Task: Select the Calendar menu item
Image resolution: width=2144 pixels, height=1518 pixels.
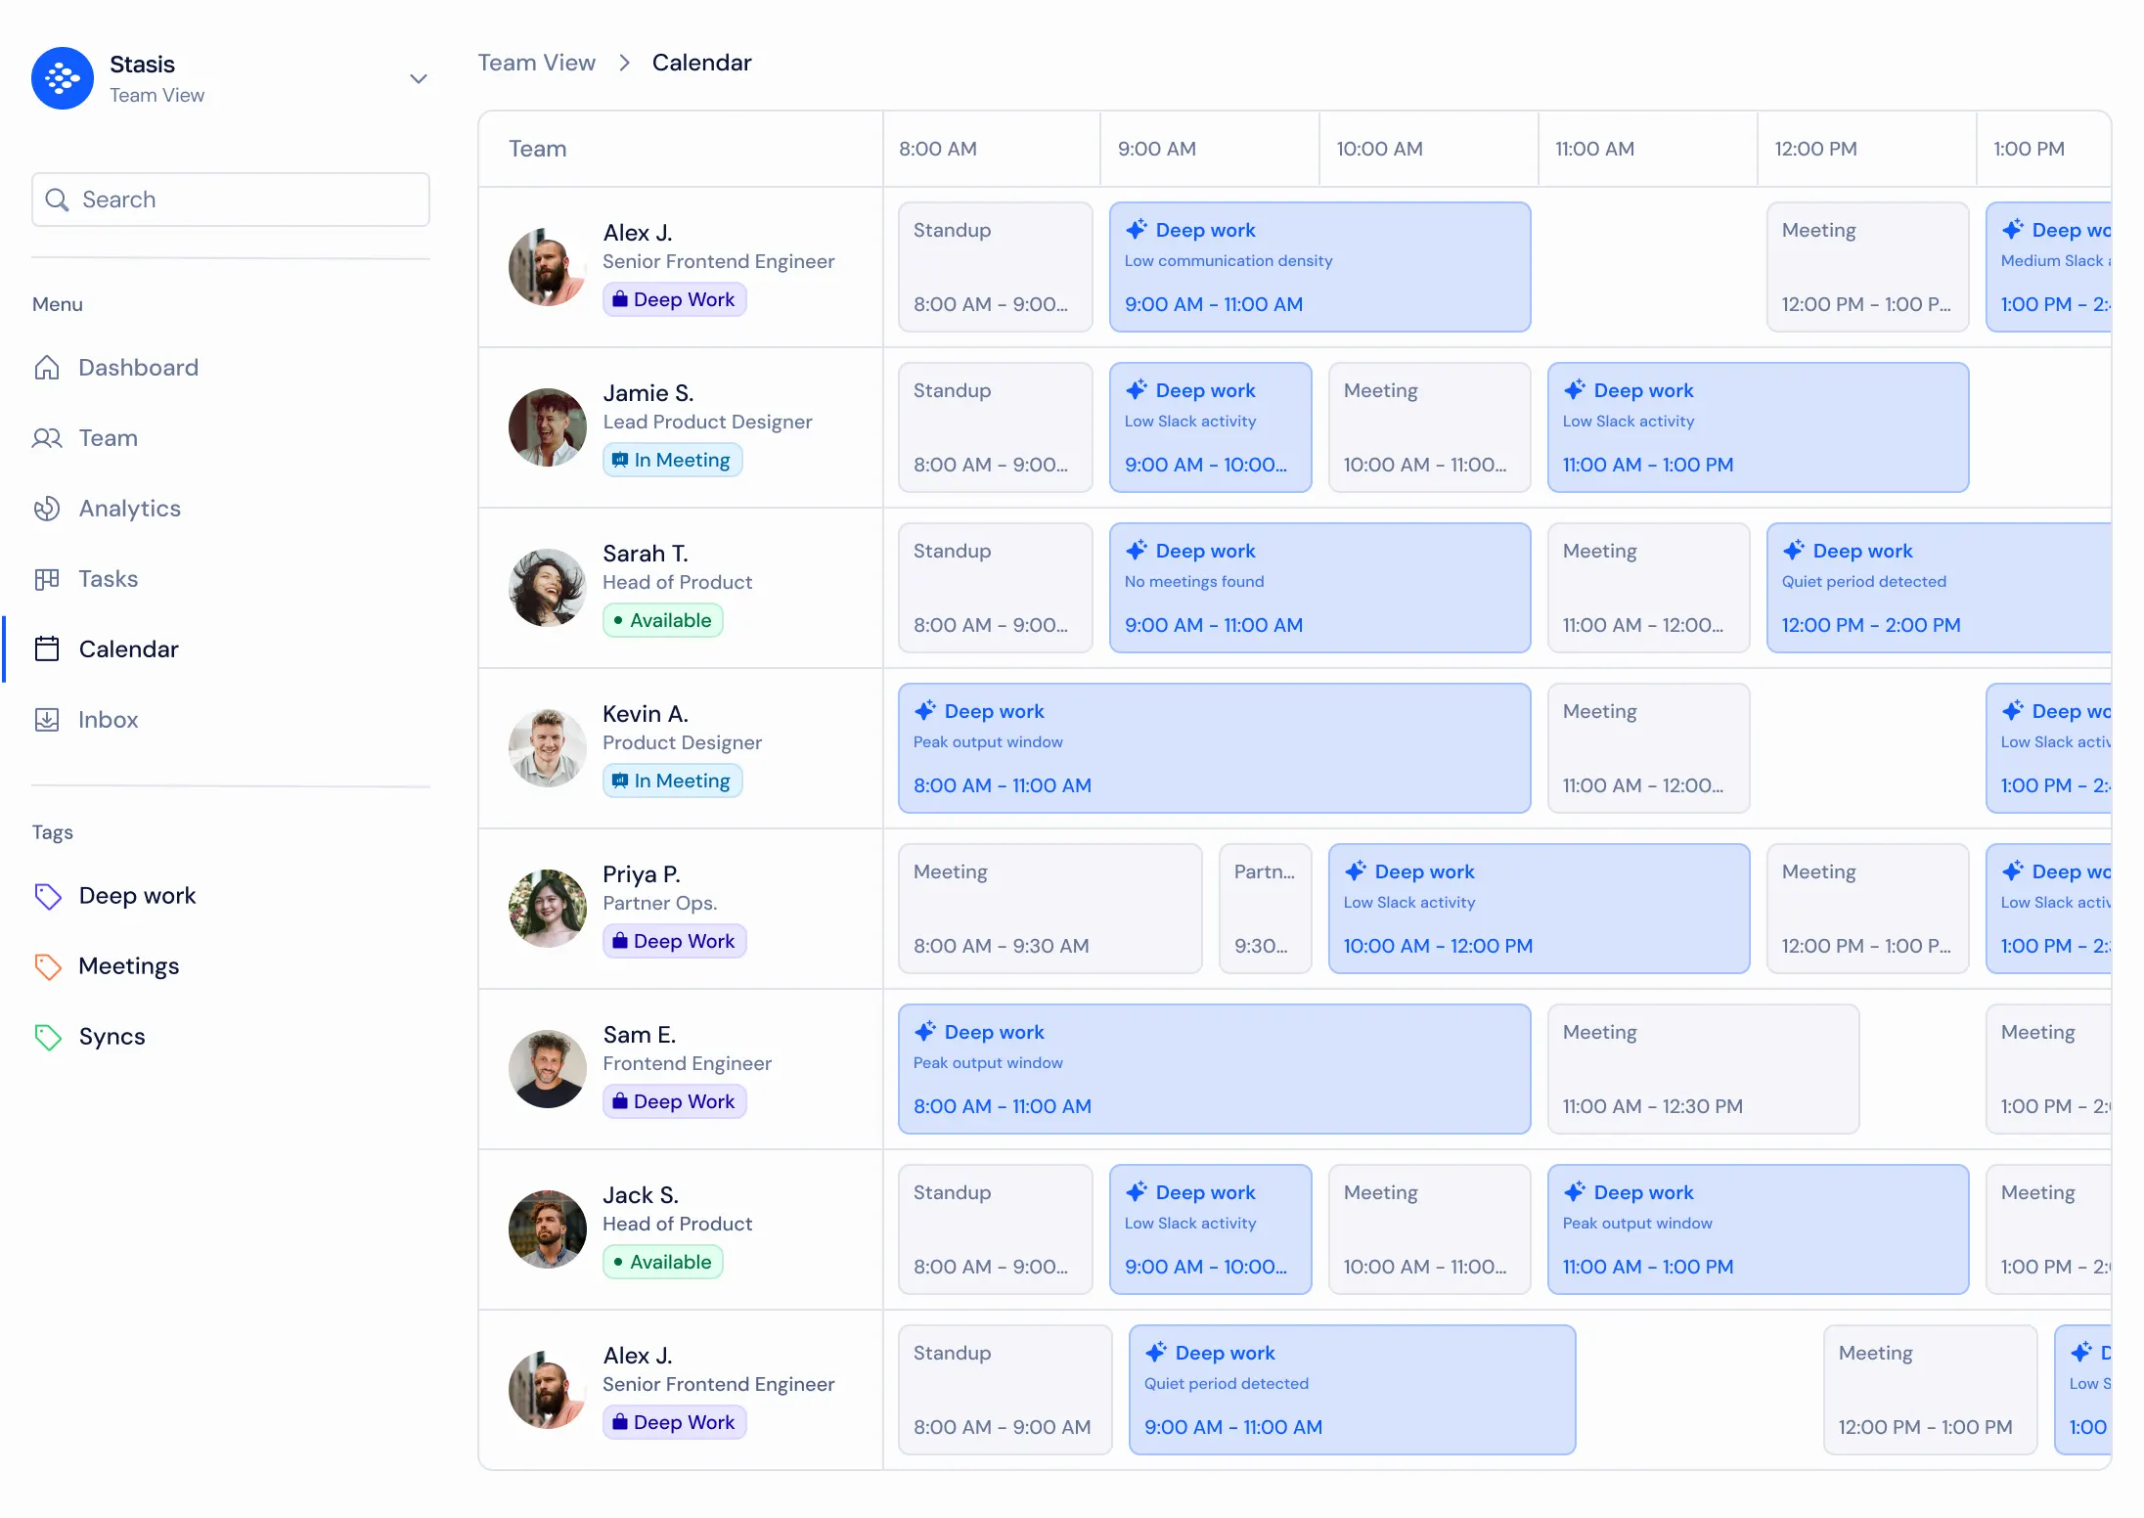Action: [128, 649]
